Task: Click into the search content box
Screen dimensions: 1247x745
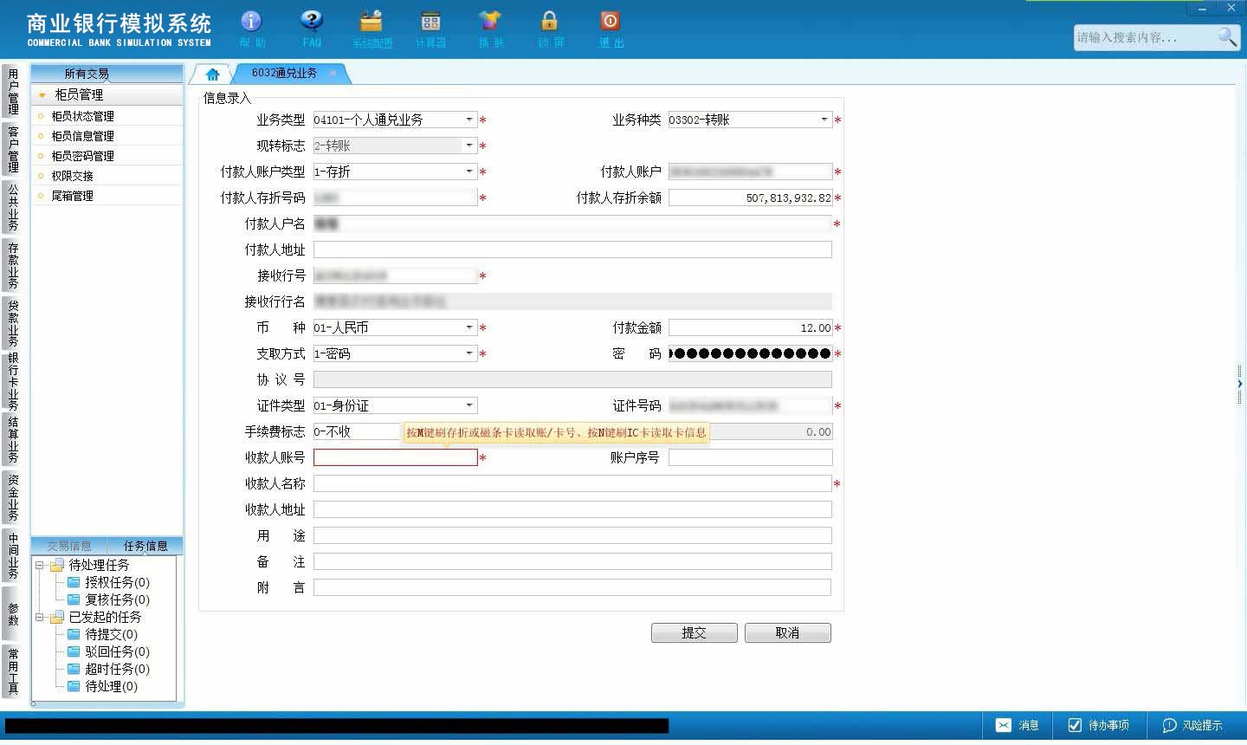Action: (1145, 37)
